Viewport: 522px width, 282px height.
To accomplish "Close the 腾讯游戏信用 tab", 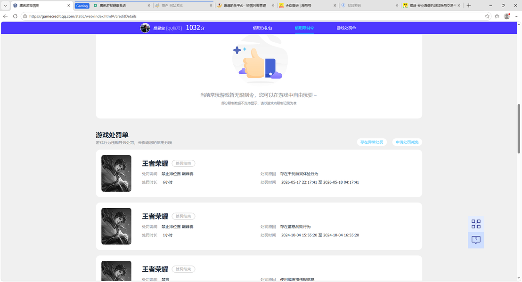I will 69,5.
